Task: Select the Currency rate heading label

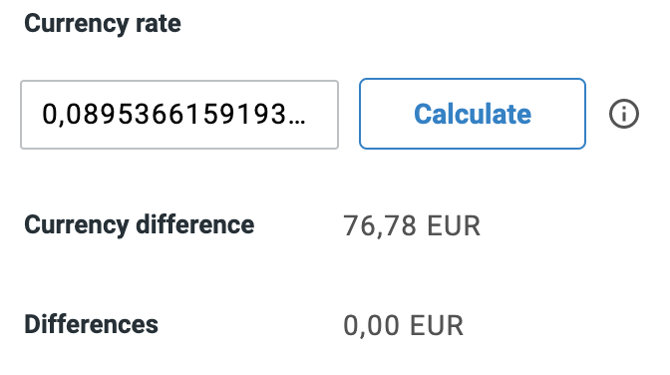Action: [x=103, y=23]
